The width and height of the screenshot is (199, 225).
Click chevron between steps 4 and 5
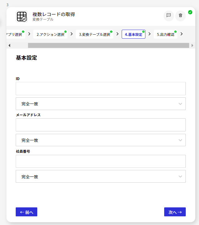[149, 34]
